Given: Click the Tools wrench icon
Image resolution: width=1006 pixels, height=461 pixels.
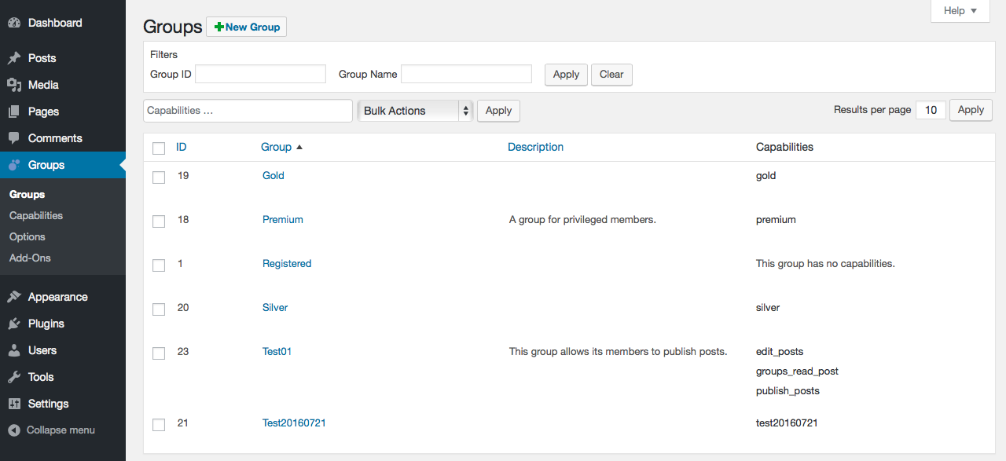Looking at the screenshot, I should (14, 377).
